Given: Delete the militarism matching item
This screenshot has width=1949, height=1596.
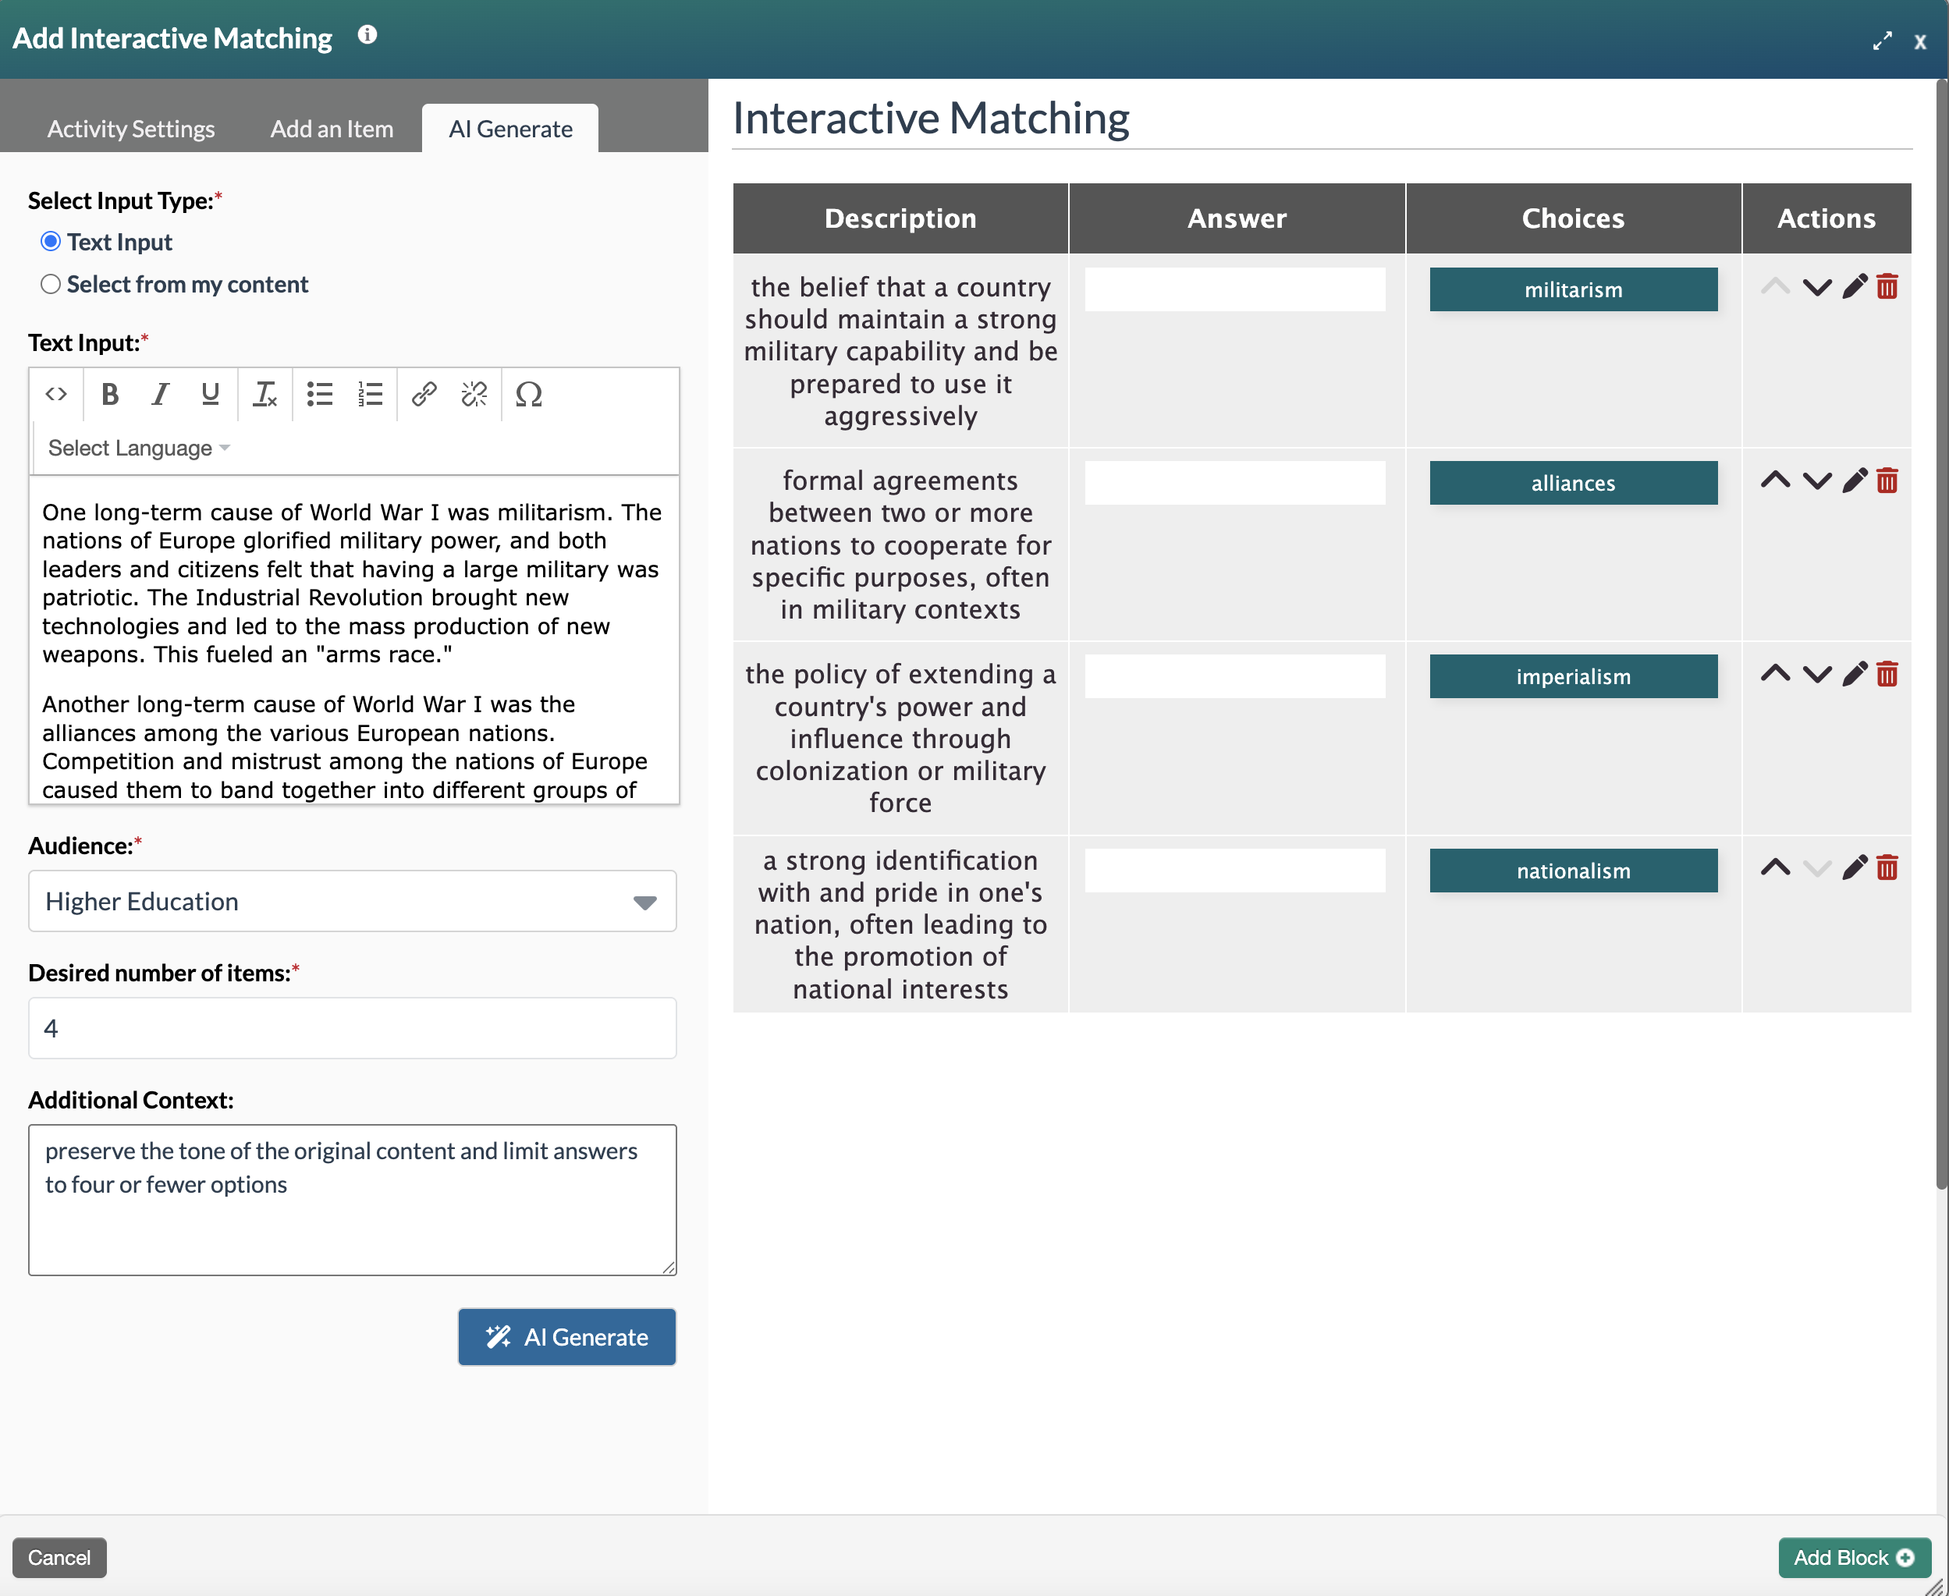Looking at the screenshot, I should click(x=1887, y=287).
